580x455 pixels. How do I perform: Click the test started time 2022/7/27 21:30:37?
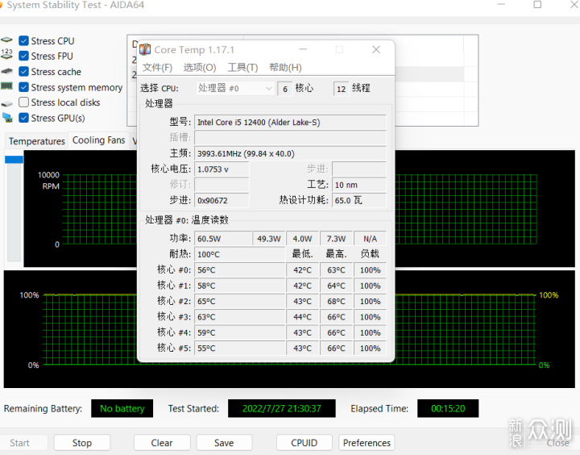pyautogui.click(x=281, y=408)
